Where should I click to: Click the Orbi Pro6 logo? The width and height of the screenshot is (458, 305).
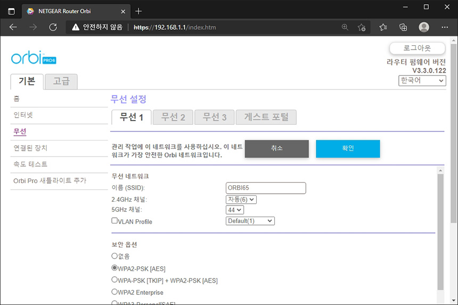tap(34, 57)
